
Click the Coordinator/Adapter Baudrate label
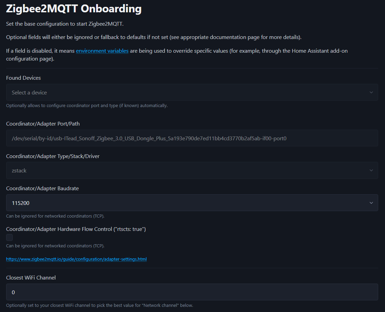pyautogui.click(x=42, y=188)
